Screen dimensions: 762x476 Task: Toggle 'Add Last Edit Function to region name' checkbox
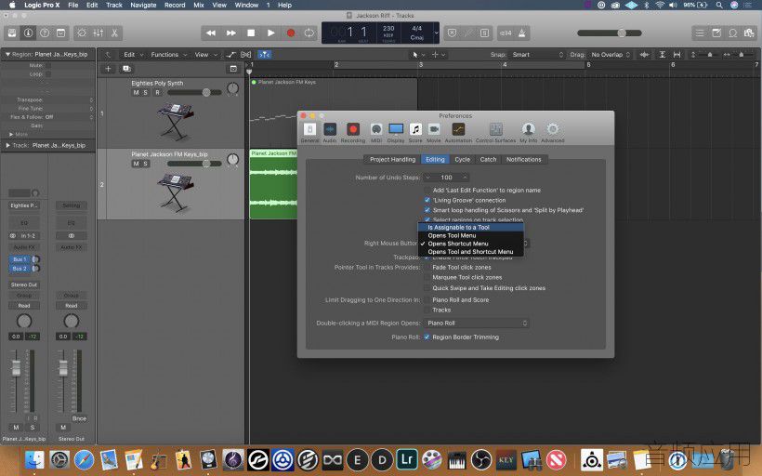[427, 190]
